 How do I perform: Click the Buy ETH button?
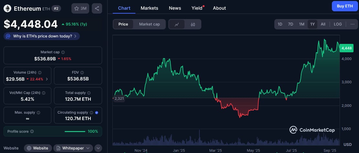[x=345, y=6]
